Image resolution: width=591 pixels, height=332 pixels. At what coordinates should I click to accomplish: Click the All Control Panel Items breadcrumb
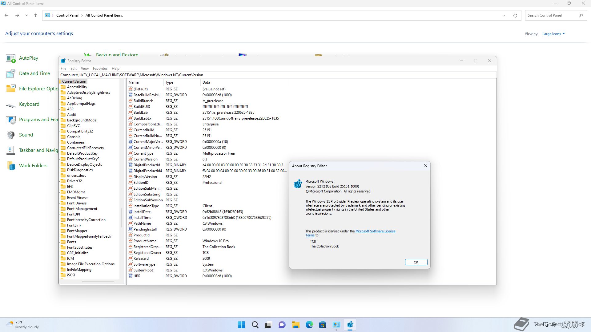point(104,15)
